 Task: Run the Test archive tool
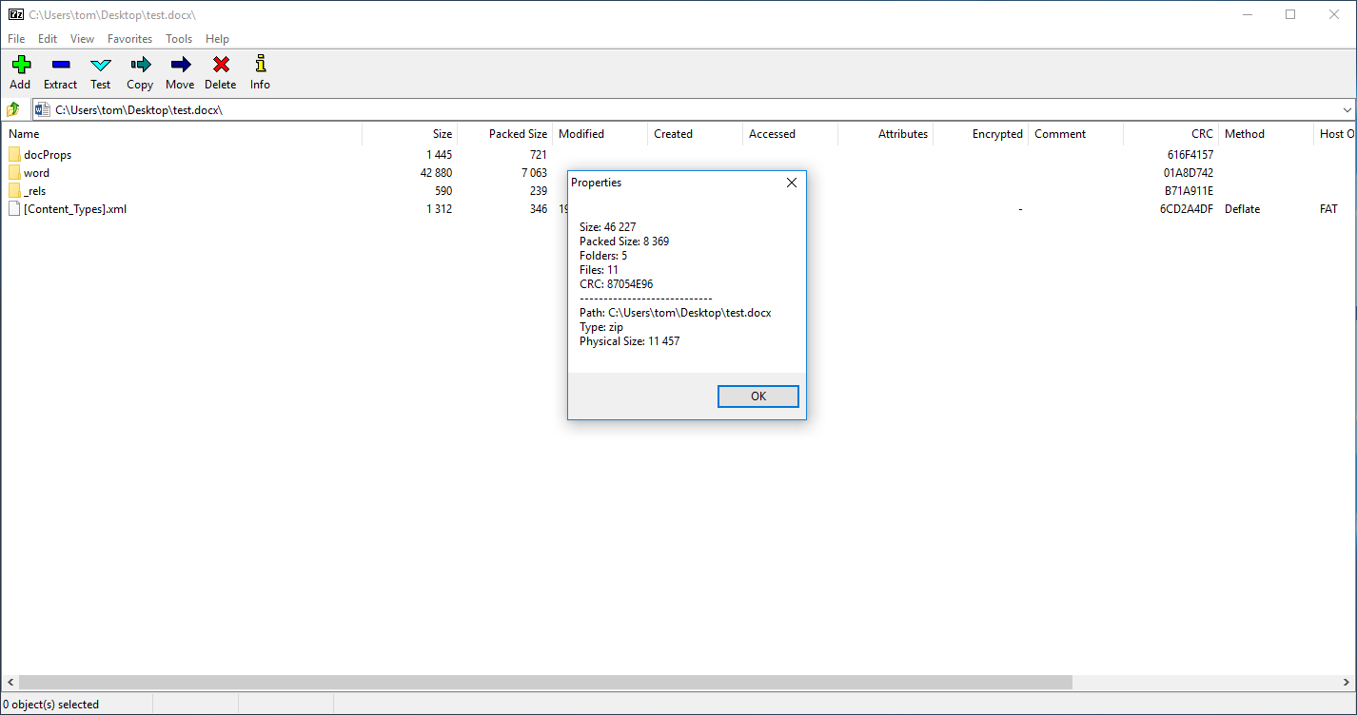pos(101,65)
